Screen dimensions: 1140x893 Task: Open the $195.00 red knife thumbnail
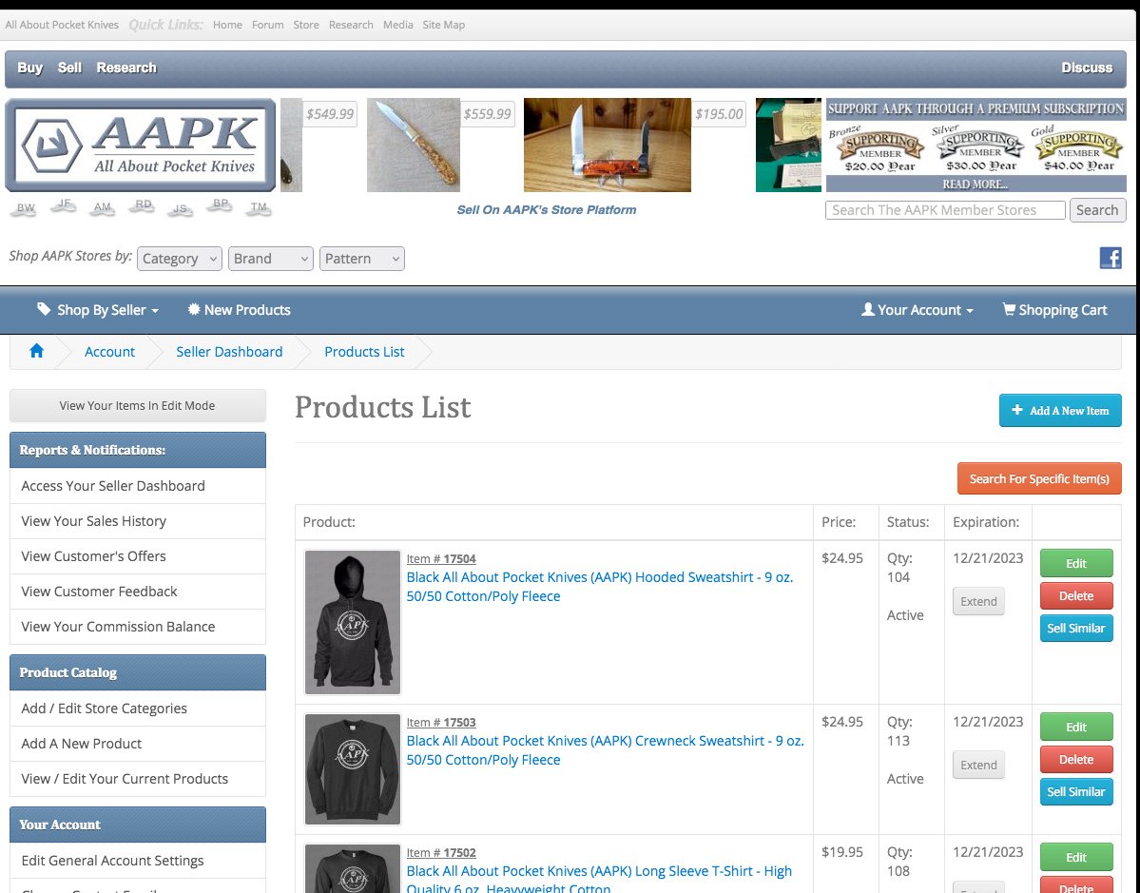[607, 145]
